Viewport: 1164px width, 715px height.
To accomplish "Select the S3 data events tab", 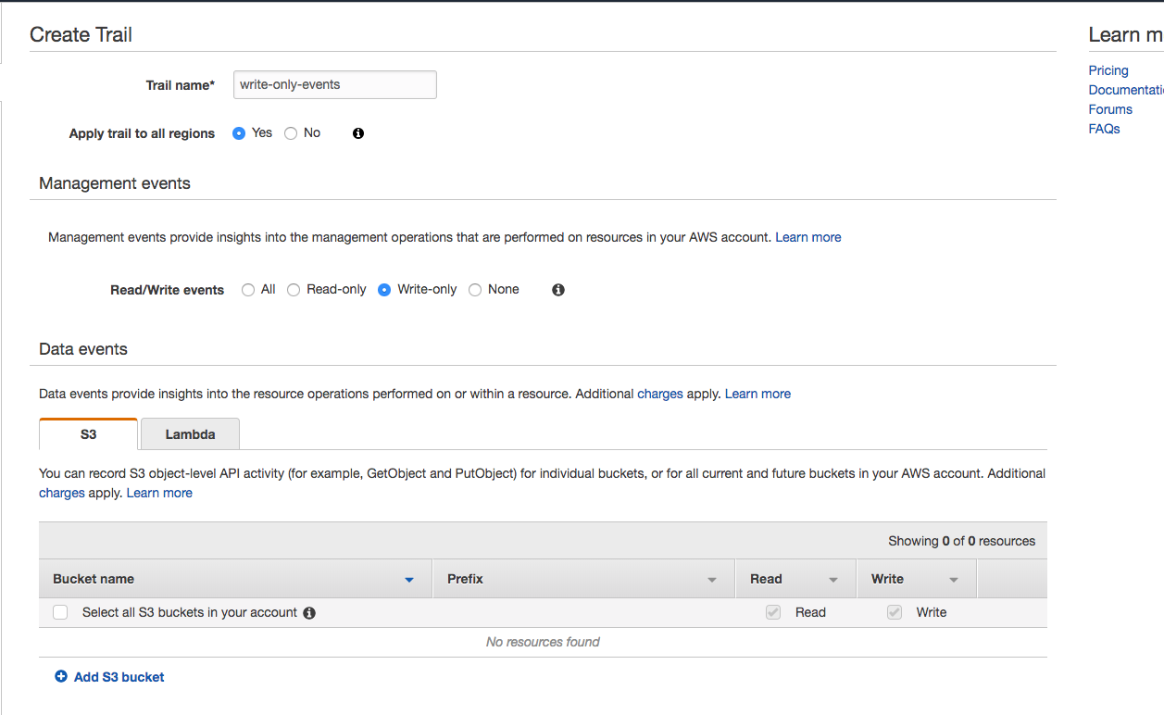I will (x=88, y=433).
